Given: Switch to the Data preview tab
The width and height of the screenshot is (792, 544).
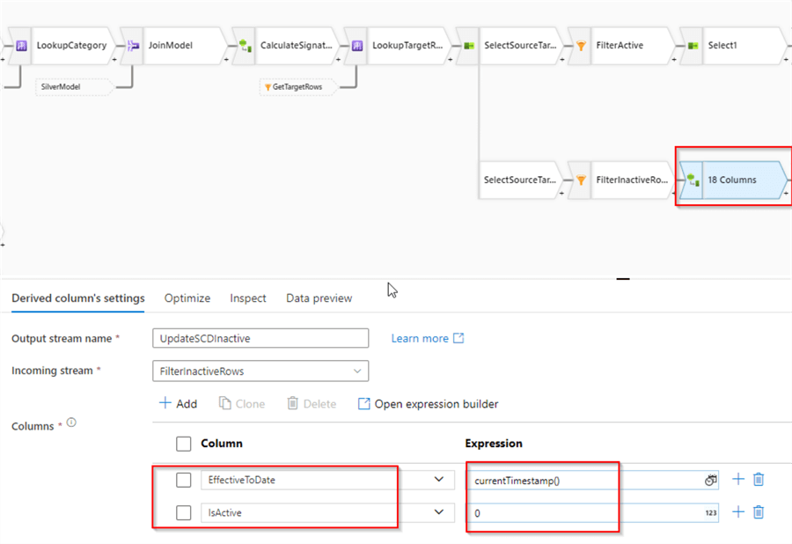Looking at the screenshot, I should point(319,298).
